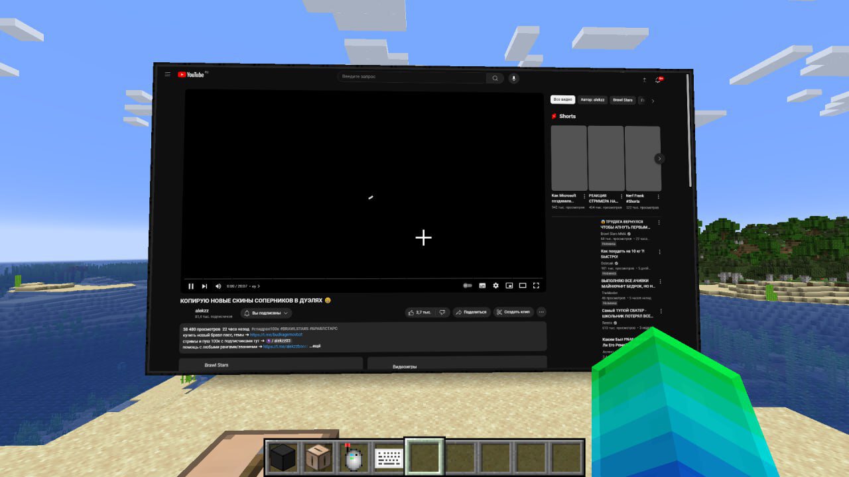Enter fullscreen mode
The width and height of the screenshot is (849, 477).
coord(536,286)
